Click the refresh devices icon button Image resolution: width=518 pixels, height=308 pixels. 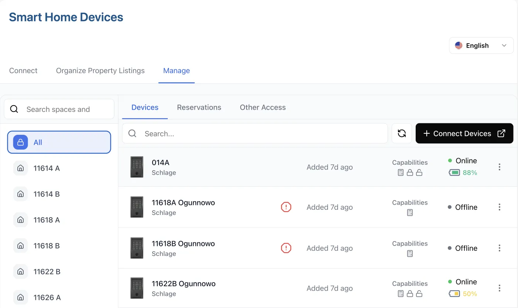402,133
